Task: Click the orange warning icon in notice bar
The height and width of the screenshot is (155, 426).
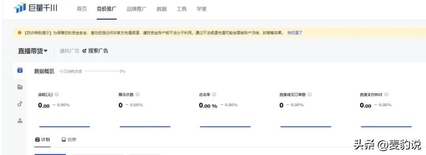Action: pos(20,33)
